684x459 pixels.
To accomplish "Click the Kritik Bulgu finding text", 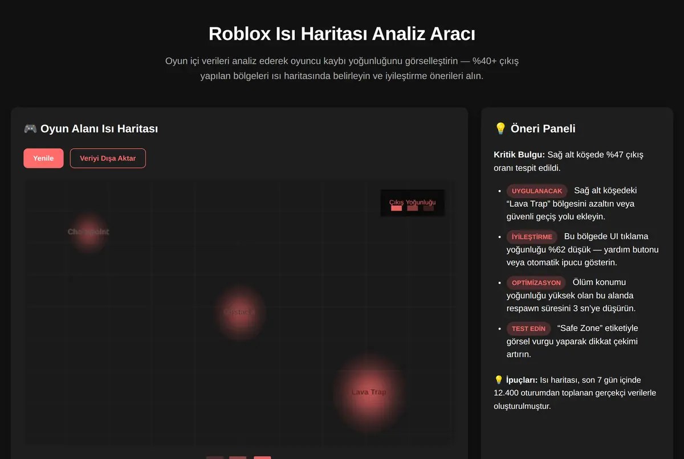I will (568, 161).
